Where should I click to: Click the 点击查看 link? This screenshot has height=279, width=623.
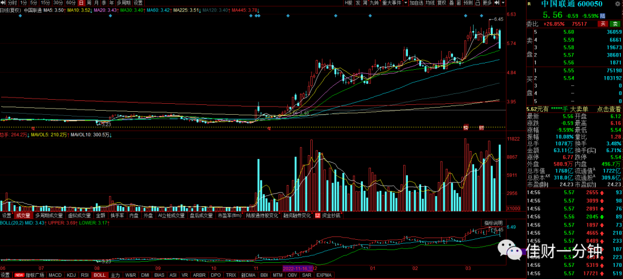pyautogui.click(x=609, y=109)
